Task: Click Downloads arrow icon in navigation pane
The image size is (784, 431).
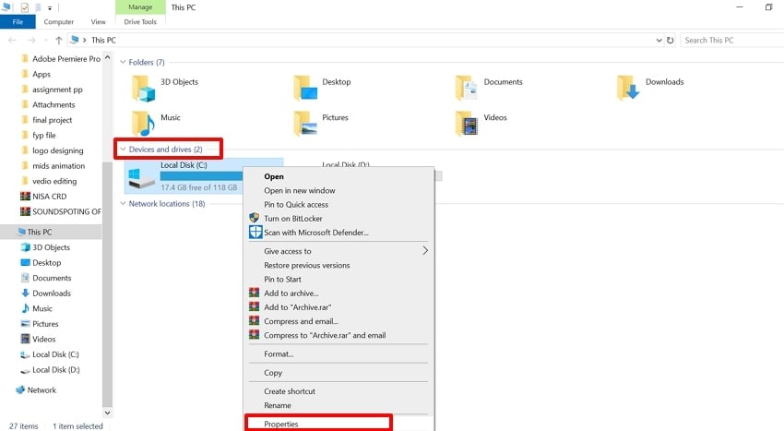Action: click(x=25, y=293)
